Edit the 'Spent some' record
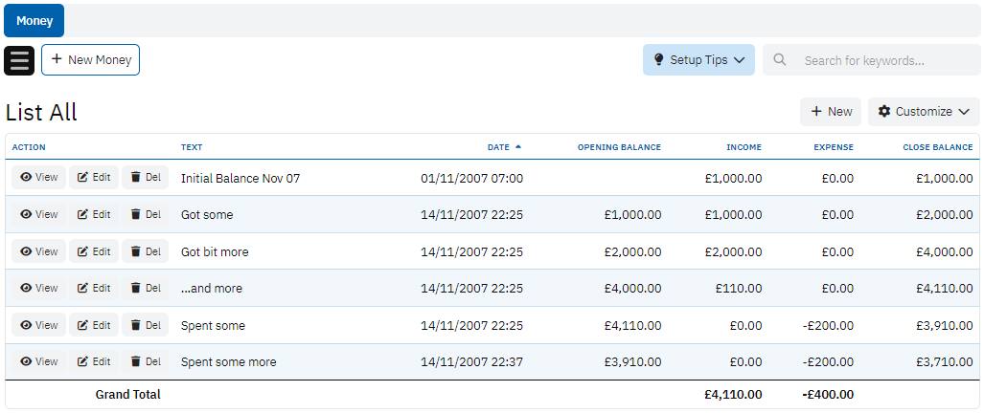984x413 pixels. (94, 326)
